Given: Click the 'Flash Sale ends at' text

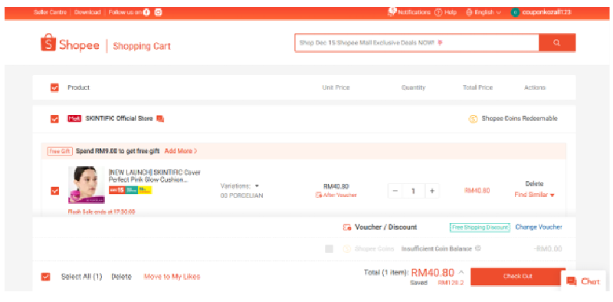Looking at the screenshot, I should click(x=102, y=212).
